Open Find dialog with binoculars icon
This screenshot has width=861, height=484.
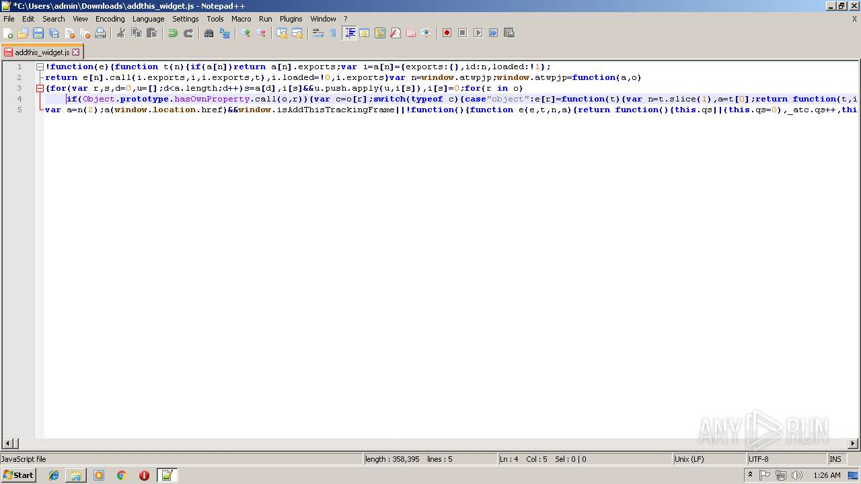[209, 33]
